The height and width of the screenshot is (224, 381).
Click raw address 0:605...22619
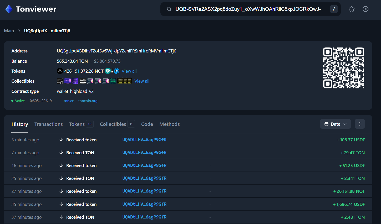41,101
